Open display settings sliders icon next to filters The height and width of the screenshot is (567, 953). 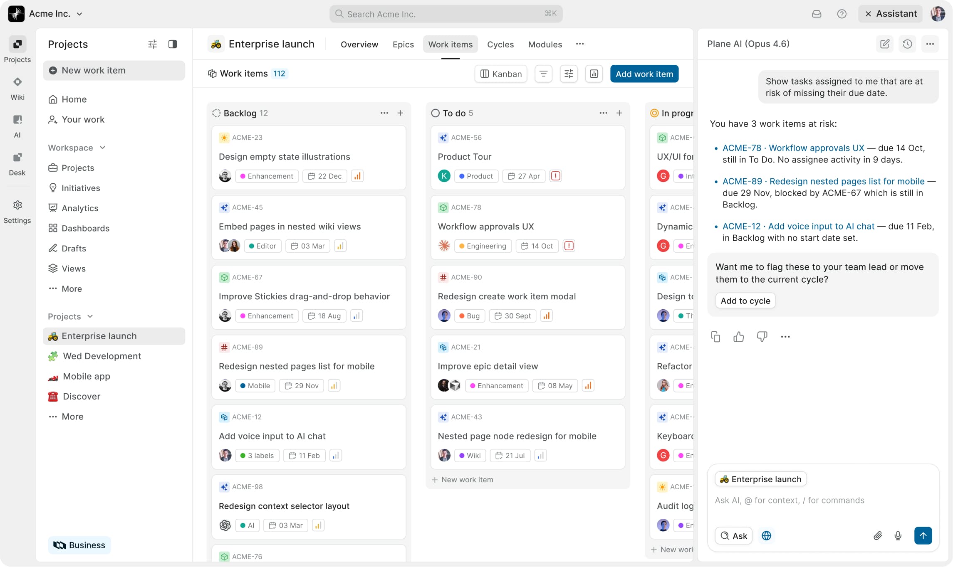click(x=568, y=74)
